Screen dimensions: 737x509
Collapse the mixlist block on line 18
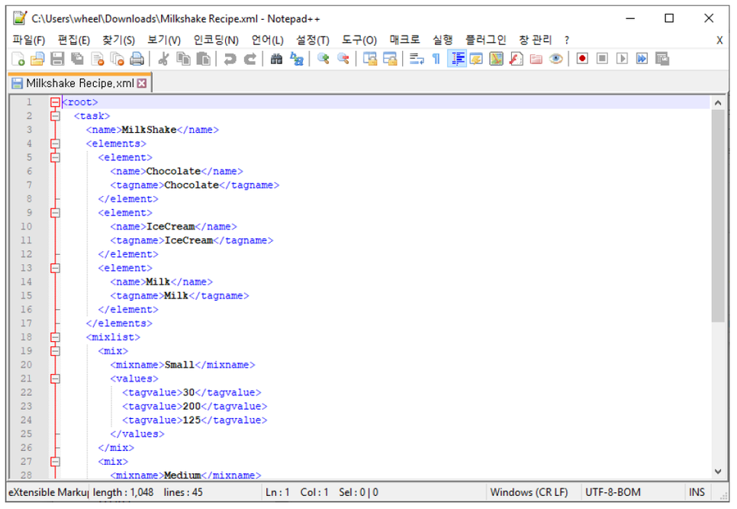(x=55, y=337)
